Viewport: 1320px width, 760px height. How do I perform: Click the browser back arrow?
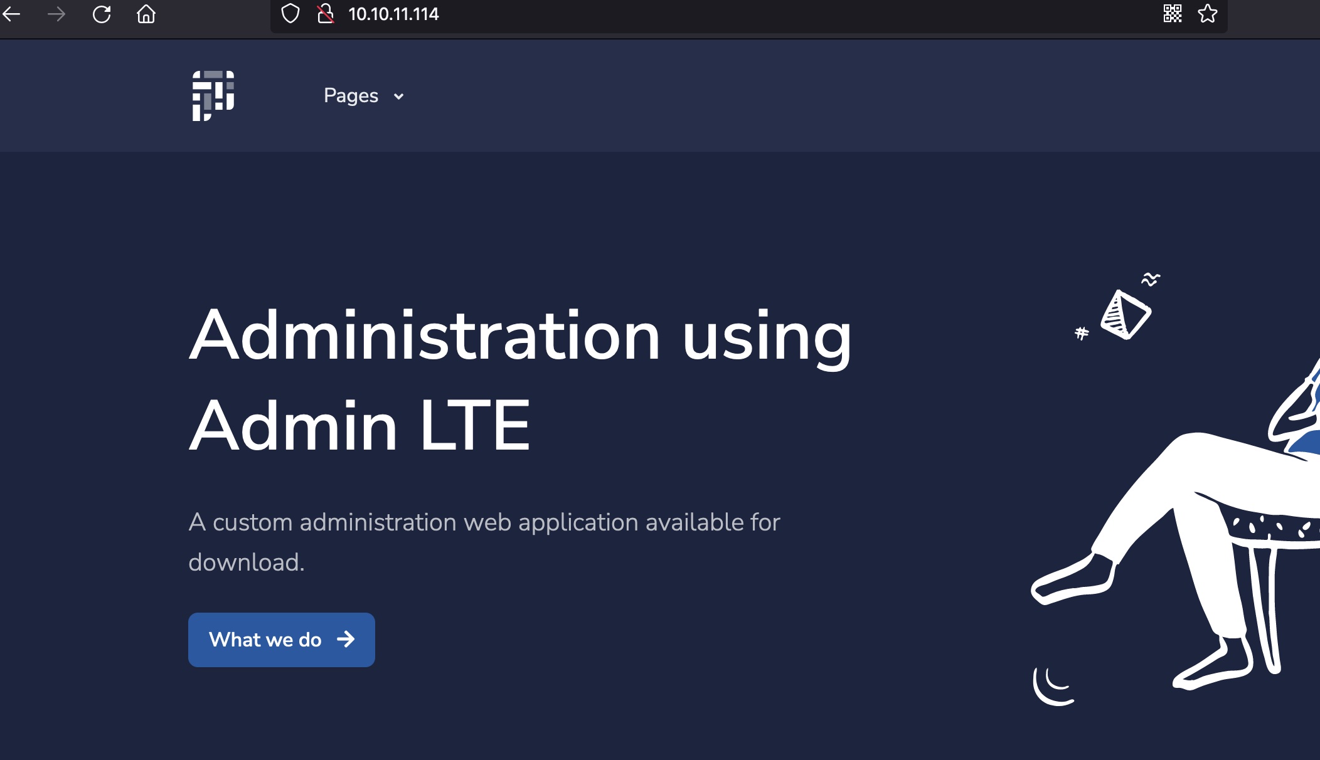pos(11,14)
